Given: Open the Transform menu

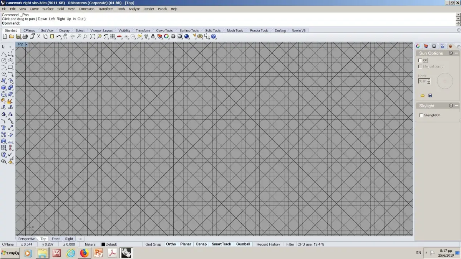Looking at the screenshot, I should [x=106, y=9].
